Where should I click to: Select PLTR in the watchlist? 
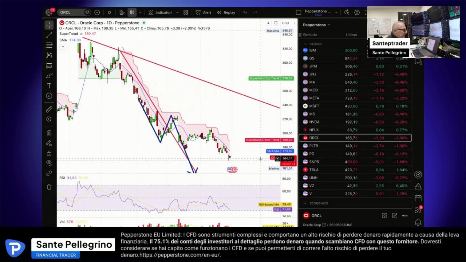[355, 146]
